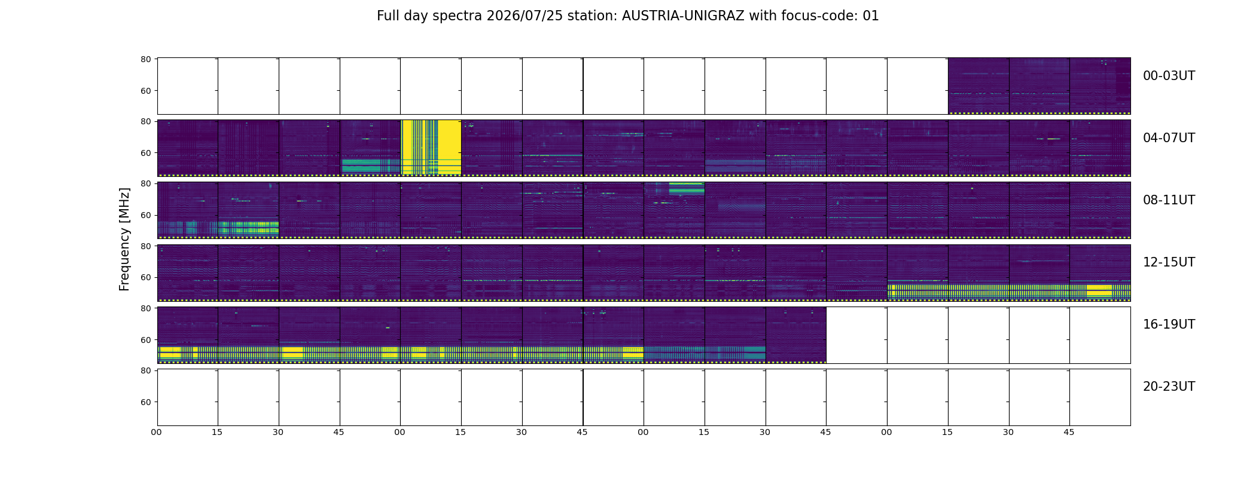Click the 00-03UT row label
1256x478 pixels.
click(1169, 76)
